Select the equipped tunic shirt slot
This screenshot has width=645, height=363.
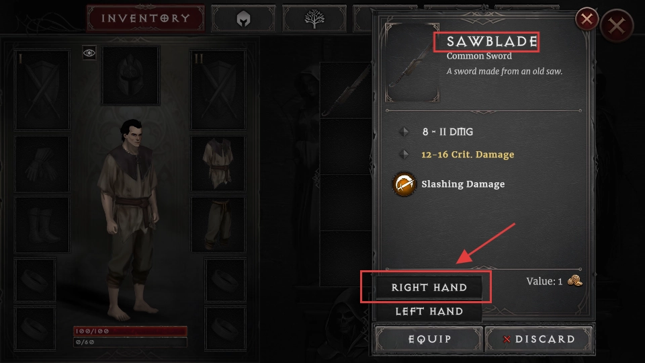pyautogui.click(x=218, y=164)
